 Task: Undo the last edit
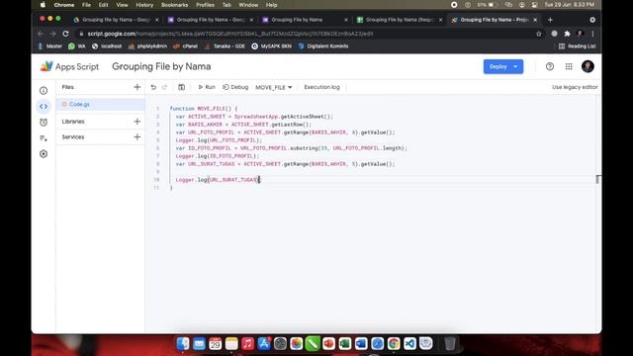(x=153, y=87)
